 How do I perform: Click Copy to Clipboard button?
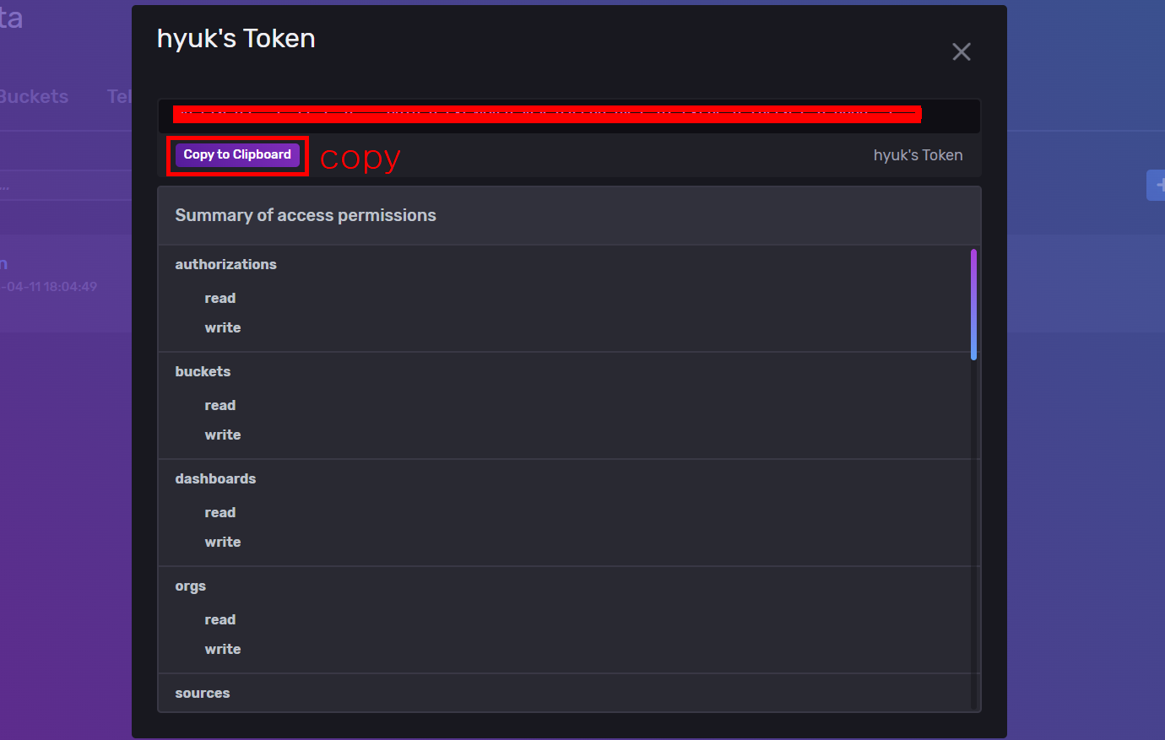coord(237,154)
